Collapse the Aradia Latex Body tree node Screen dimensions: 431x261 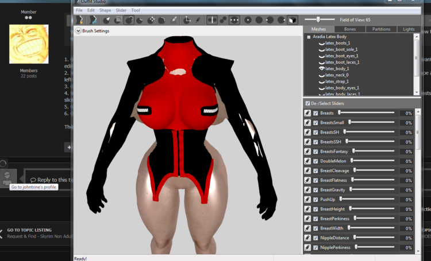tap(309, 37)
